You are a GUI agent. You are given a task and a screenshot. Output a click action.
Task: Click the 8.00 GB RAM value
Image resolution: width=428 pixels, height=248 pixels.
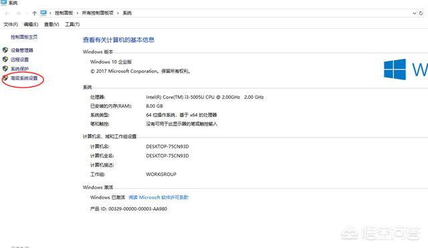tap(154, 106)
